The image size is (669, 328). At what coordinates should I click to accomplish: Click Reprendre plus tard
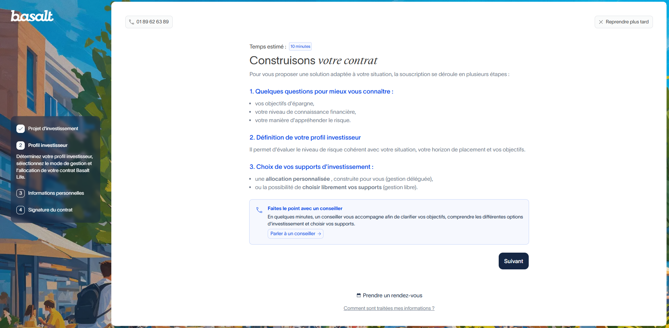point(624,22)
